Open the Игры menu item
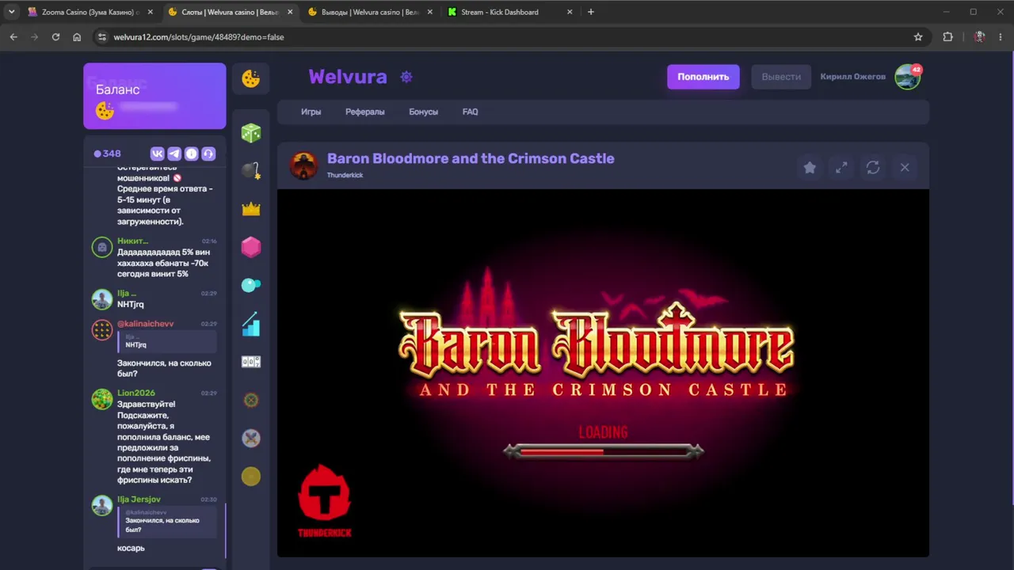1014x570 pixels. 311,112
